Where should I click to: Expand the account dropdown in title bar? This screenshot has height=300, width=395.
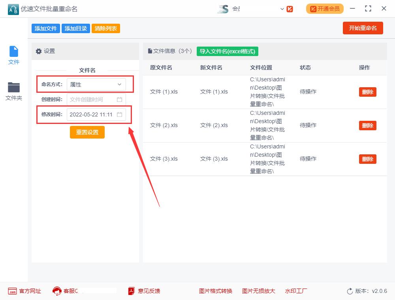(282, 9)
